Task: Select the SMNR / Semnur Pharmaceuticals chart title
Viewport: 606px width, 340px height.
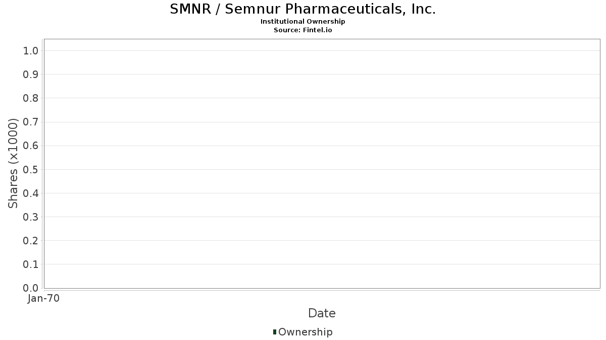Action: click(x=303, y=9)
